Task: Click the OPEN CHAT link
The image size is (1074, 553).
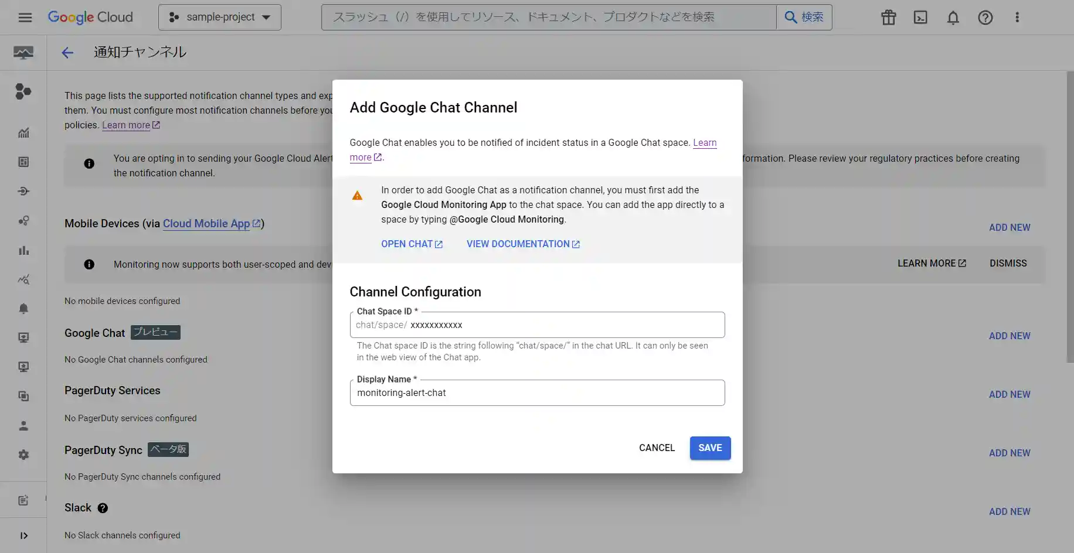Action: (x=412, y=244)
